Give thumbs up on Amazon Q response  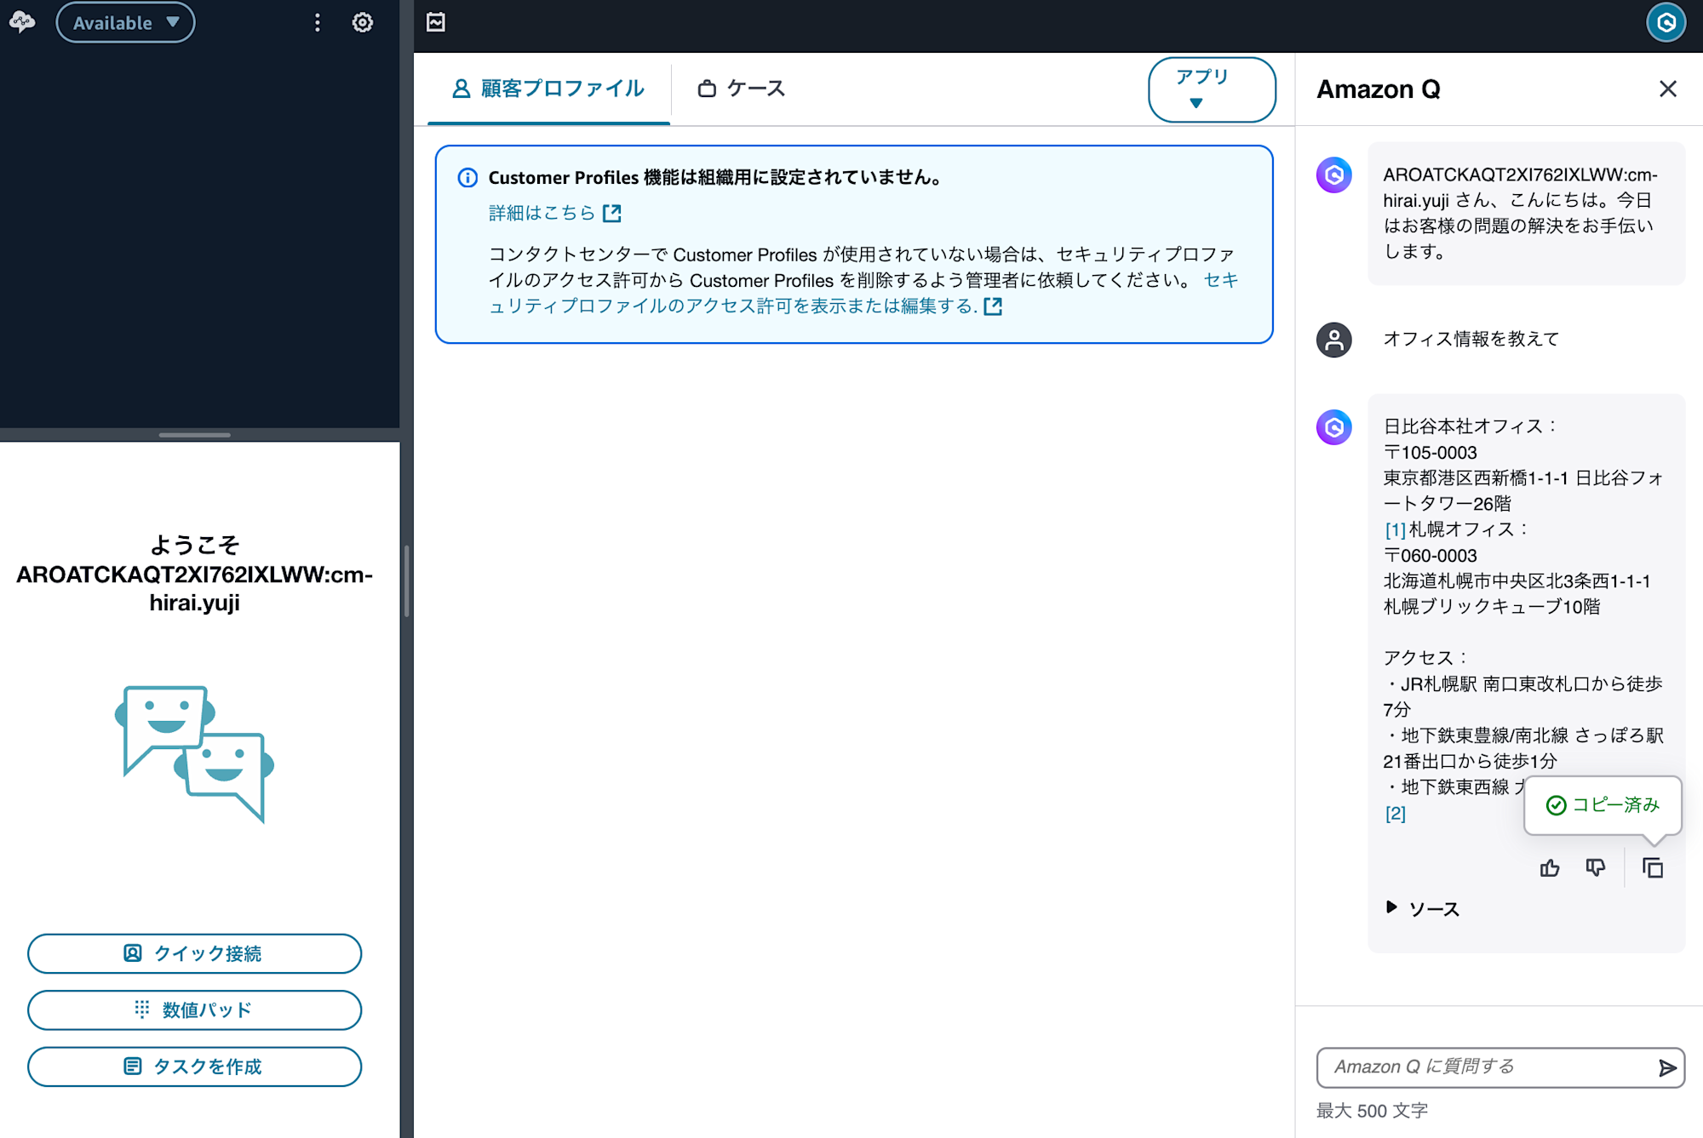click(x=1550, y=867)
